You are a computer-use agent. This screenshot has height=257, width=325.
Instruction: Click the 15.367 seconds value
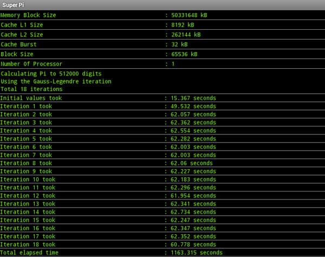193,98
